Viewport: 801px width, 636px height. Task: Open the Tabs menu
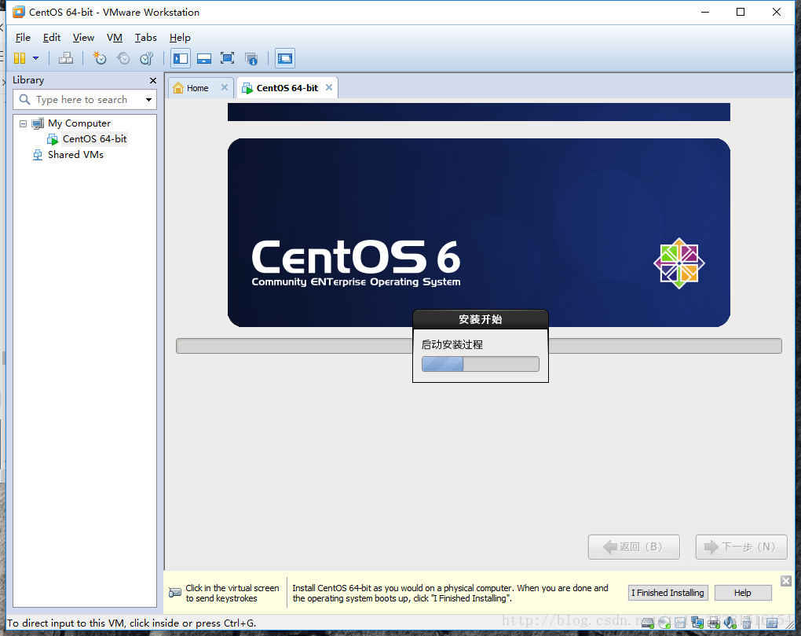tap(145, 37)
